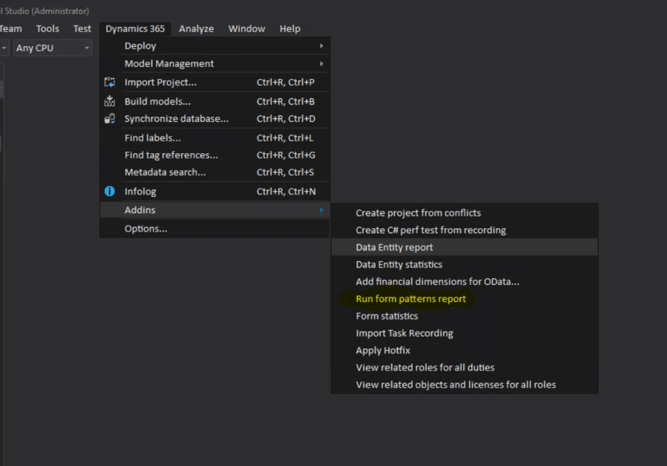Image resolution: width=667 pixels, height=466 pixels.
Task: Click the Synchronize database icon
Action: pyautogui.click(x=110, y=119)
